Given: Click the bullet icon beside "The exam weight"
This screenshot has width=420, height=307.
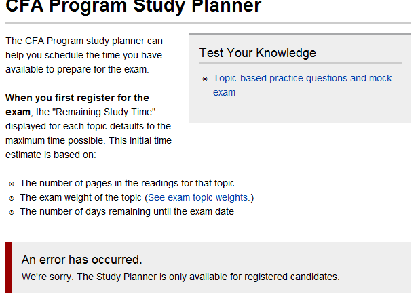Looking at the screenshot, I should point(12,198).
